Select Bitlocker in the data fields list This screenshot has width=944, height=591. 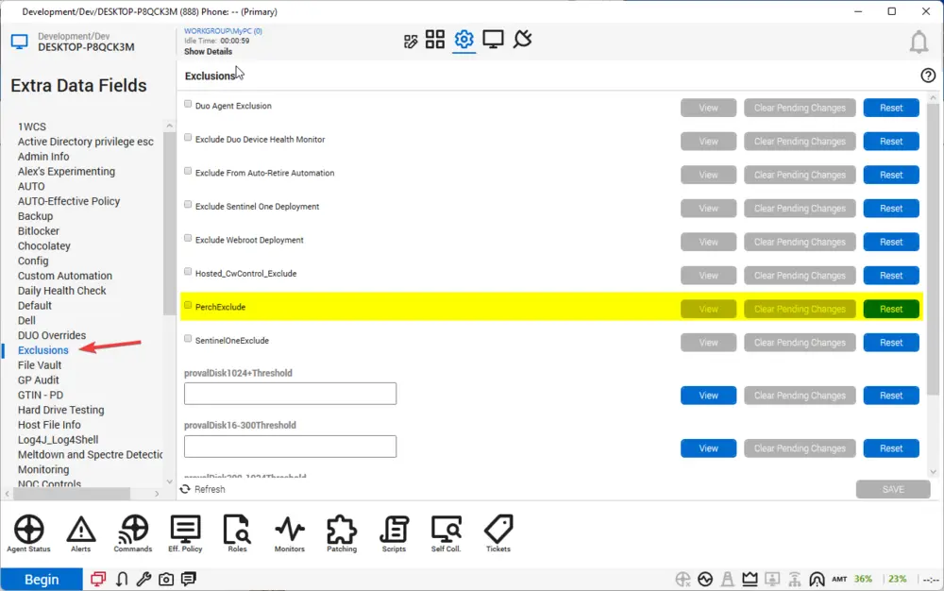coord(39,231)
